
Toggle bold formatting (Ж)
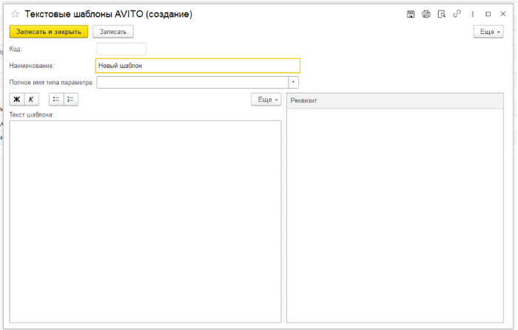pos(17,100)
